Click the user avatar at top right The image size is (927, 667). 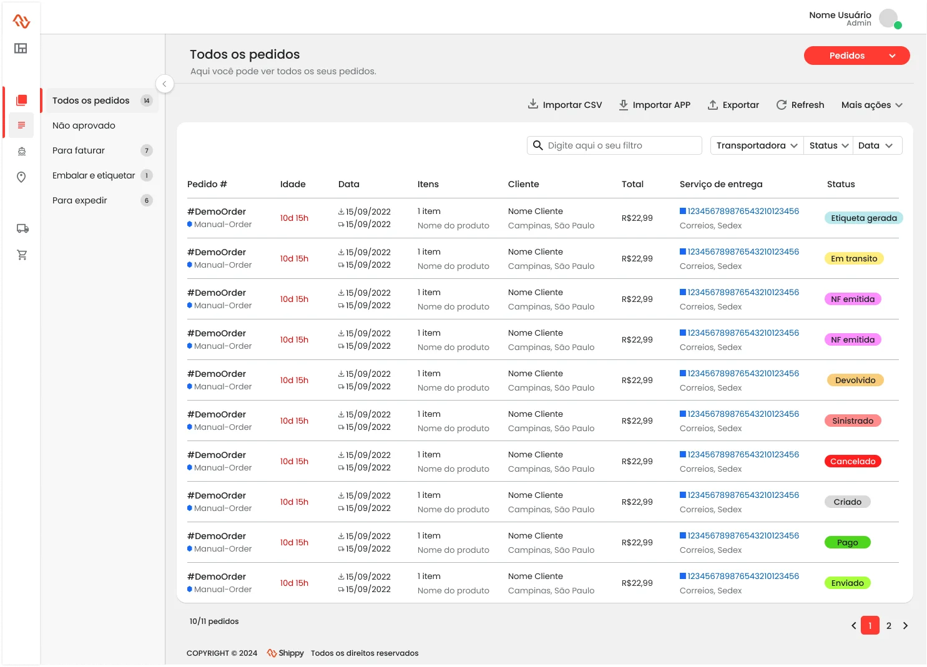tap(889, 19)
